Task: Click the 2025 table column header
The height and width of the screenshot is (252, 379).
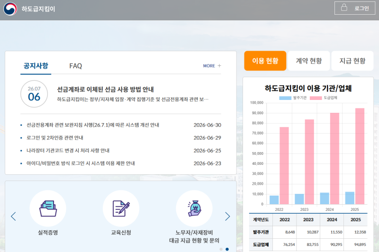Action: click(x=356, y=220)
